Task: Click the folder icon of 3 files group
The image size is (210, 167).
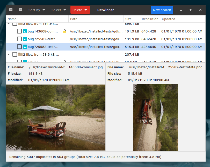Action: click(x=20, y=24)
